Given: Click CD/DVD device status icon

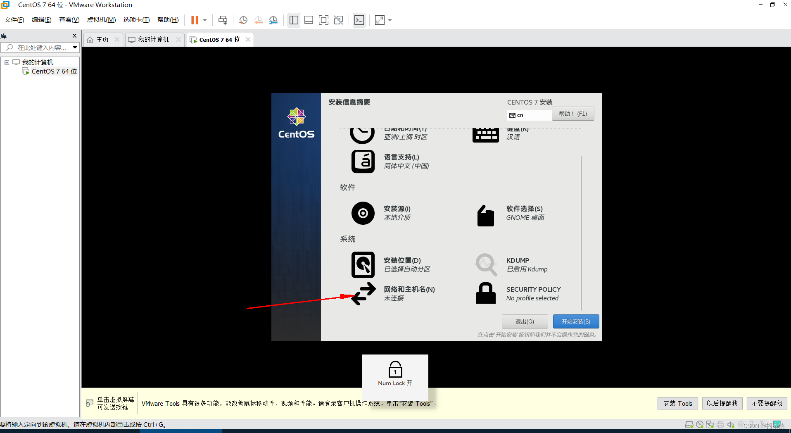Looking at the screenshot, I should 700,425.
